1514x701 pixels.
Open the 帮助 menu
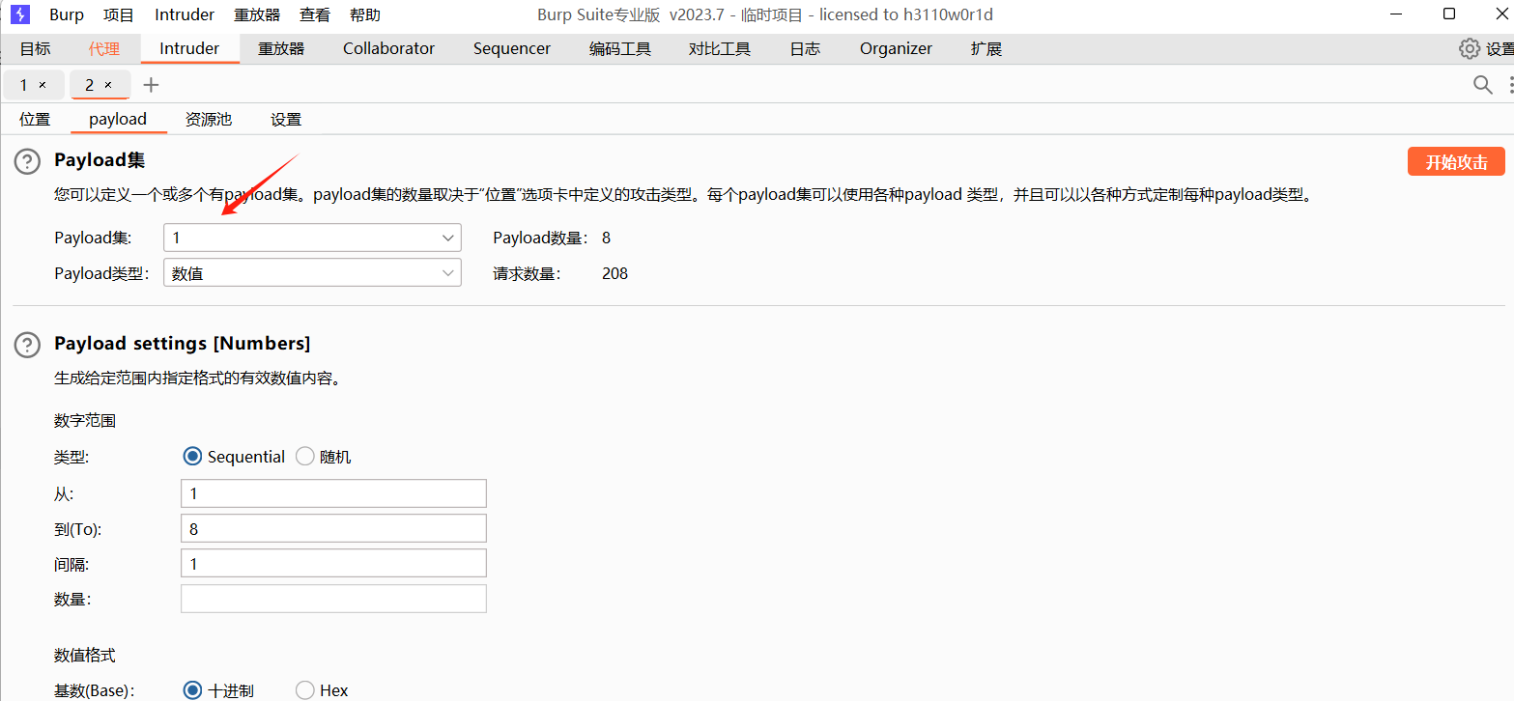(365, 14)
